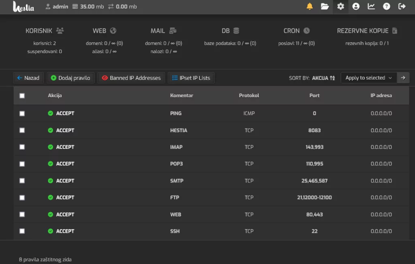Image resolution: width=415 pixels, height=264 pixels.
Task: Select the SSH rule checkbox
Action: point(22,231)
